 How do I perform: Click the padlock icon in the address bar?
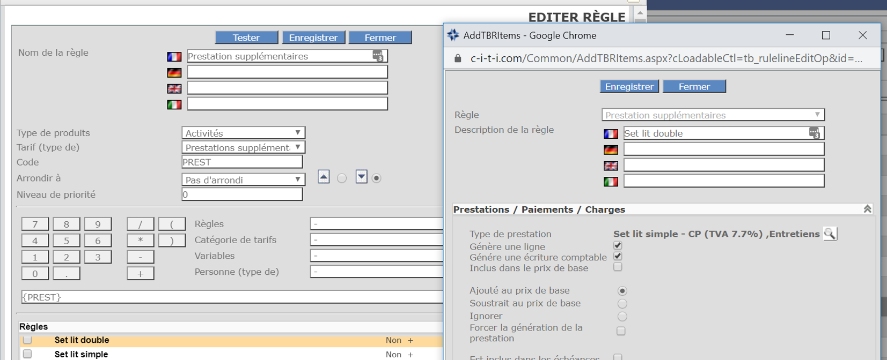[458, 58]
